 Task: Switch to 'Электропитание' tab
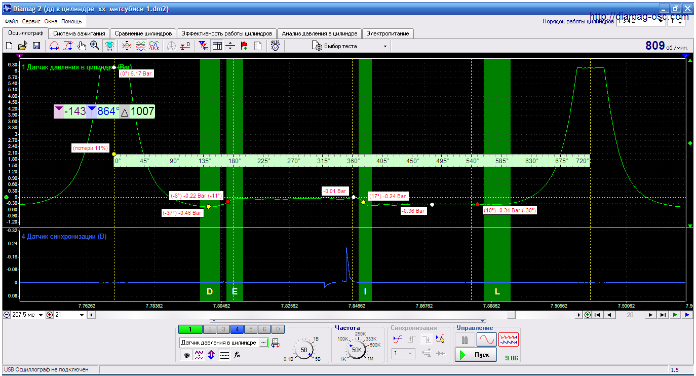coord(388,33)
